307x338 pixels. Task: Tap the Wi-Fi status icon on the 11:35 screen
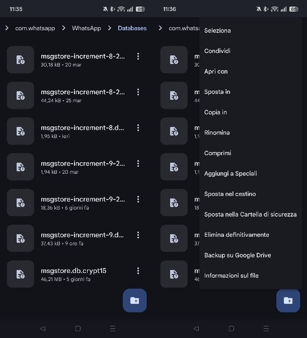121,9
